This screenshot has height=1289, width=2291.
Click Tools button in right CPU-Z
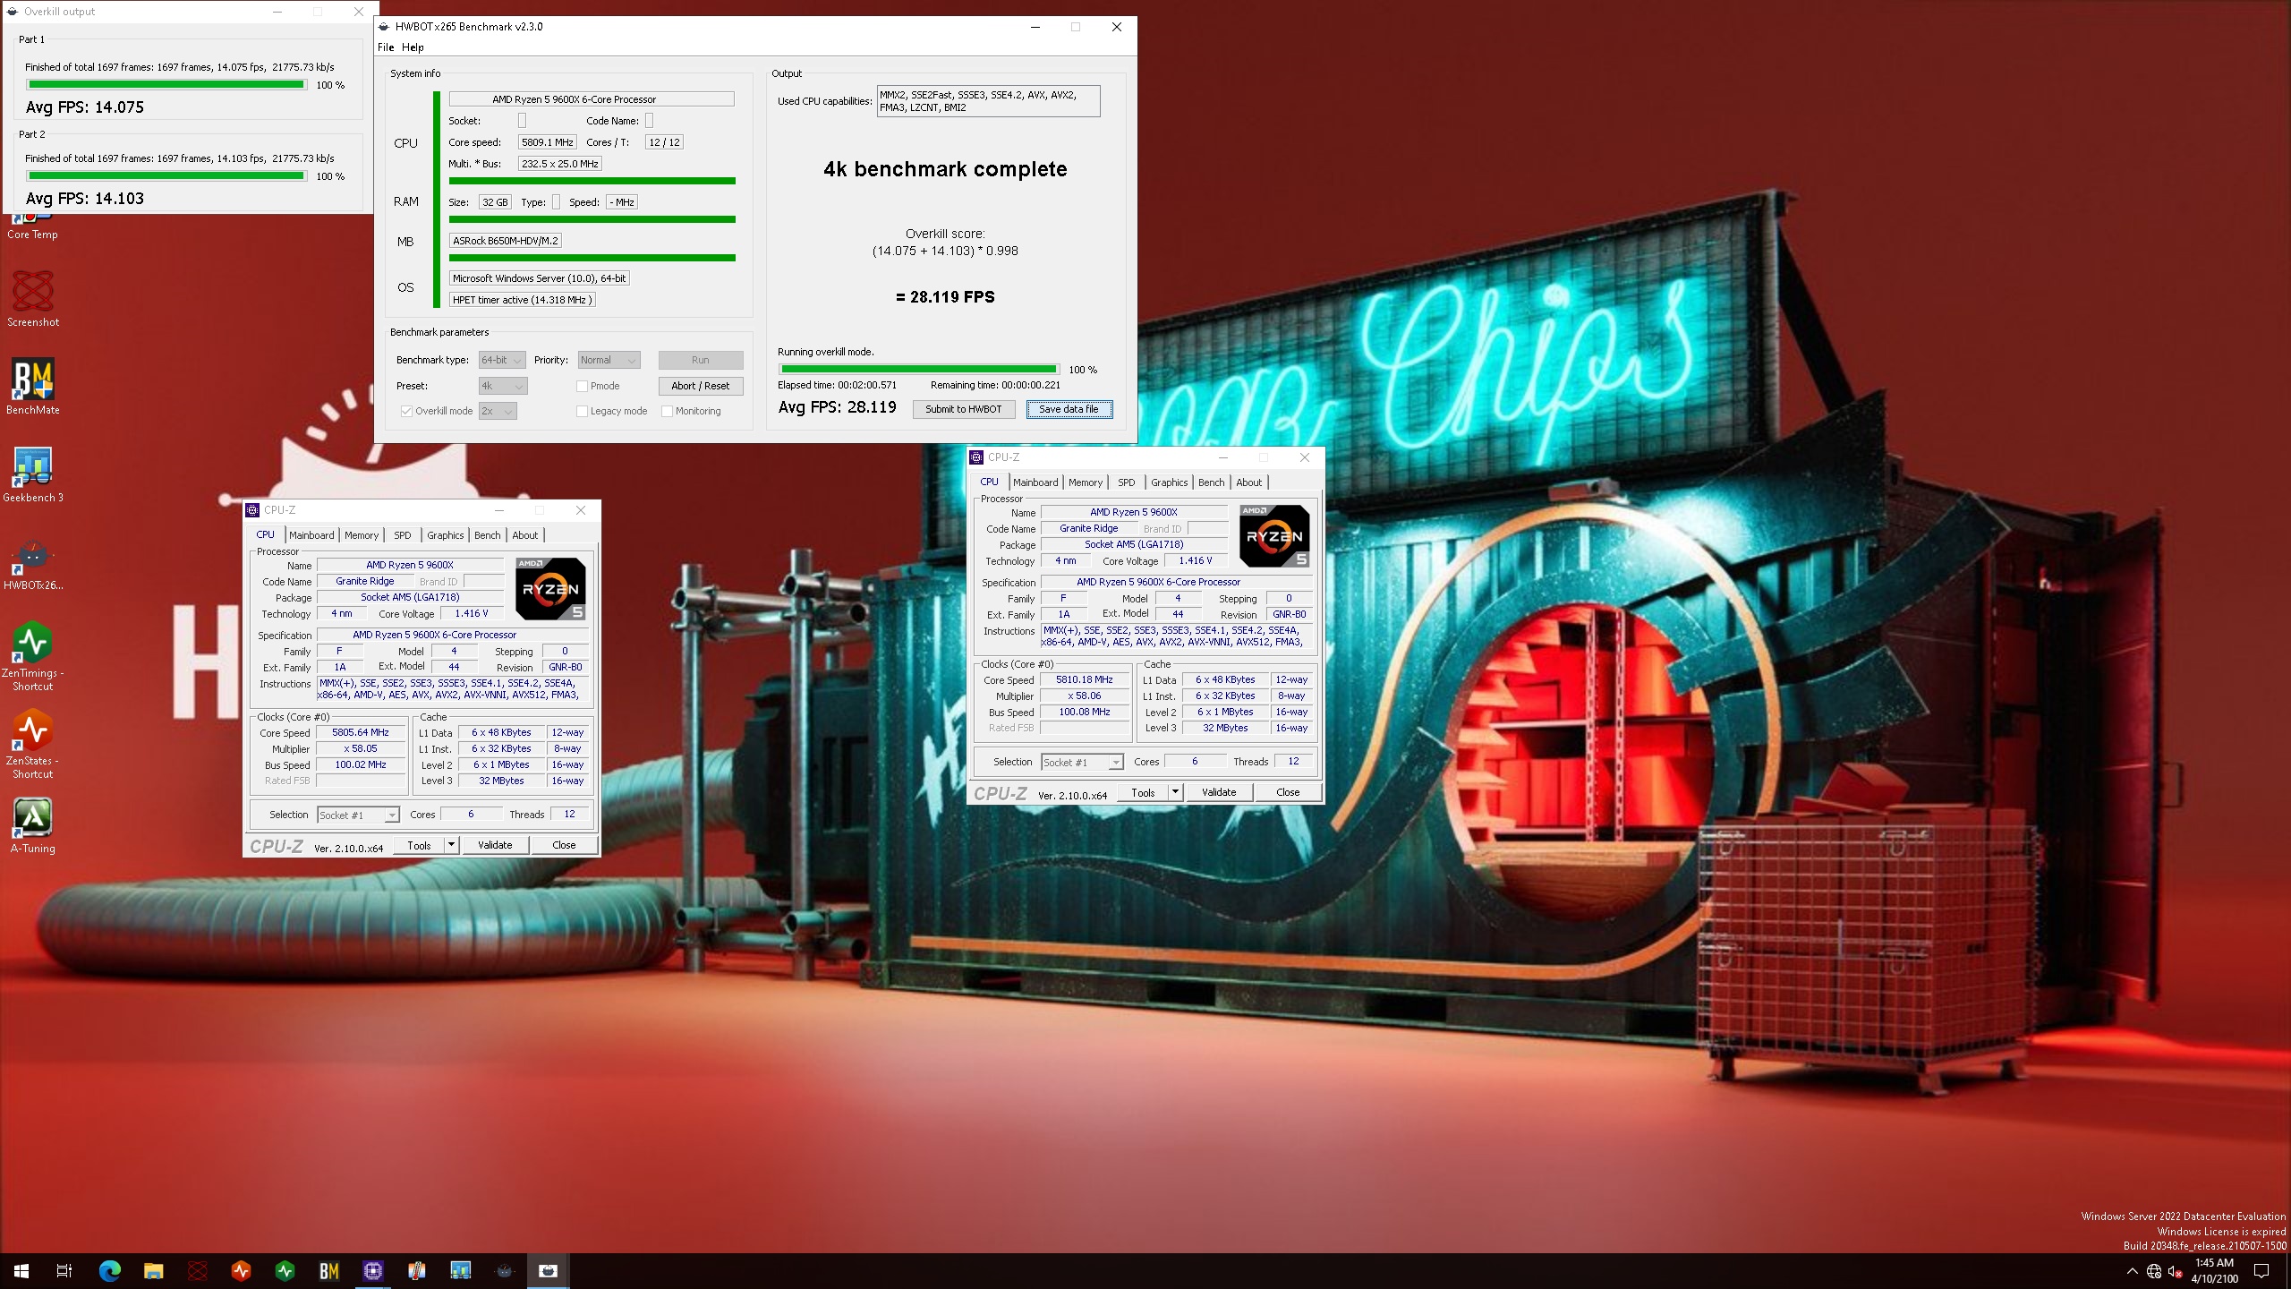(1143, 791)
